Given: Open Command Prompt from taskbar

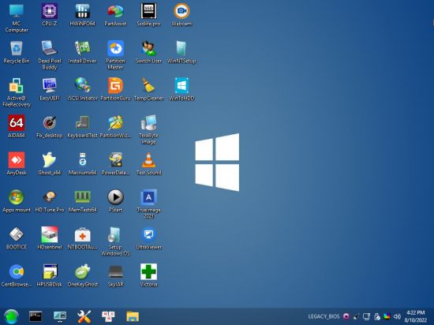Looking at the screenshot, I should (36, 316).
